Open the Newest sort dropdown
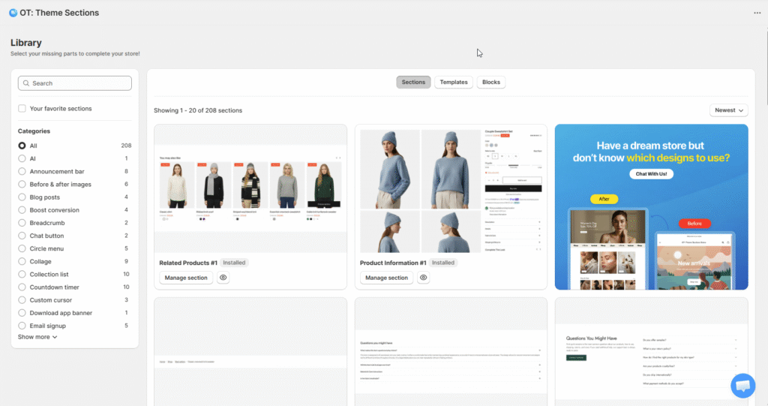The image size is (768, 406). click(x=729, y=110)
